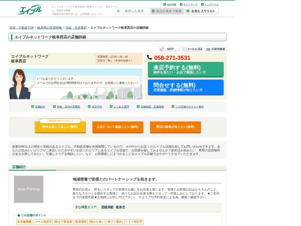Go to トップページ link
301x226 pixels.
click(212, 4)
